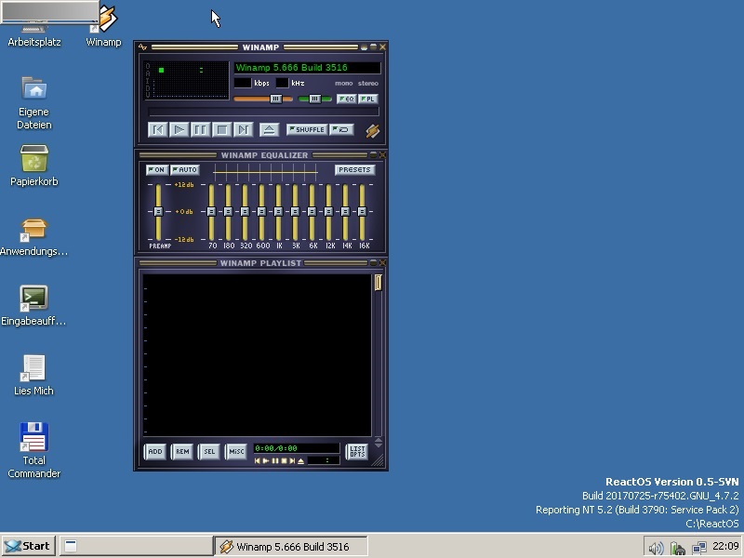The image size is (744, 558).
Task: Click the Winamp lightning bolt logo
Action: pos(372,131)
